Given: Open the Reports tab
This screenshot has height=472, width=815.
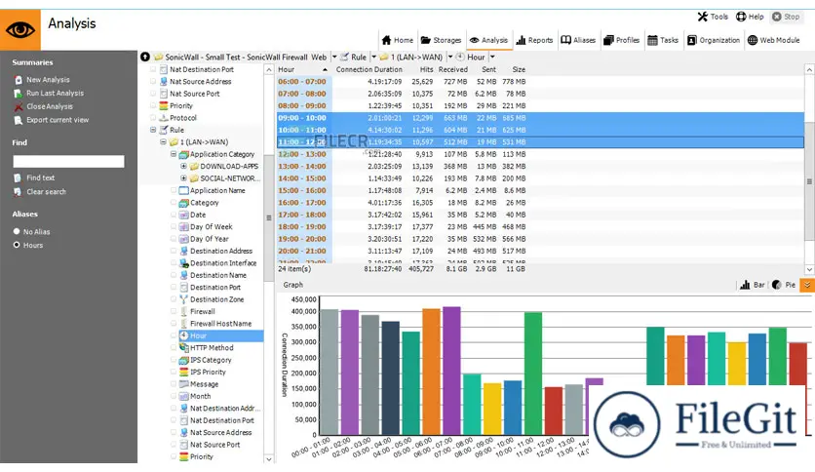Looking at the screenshot, I should coord(534,40).
